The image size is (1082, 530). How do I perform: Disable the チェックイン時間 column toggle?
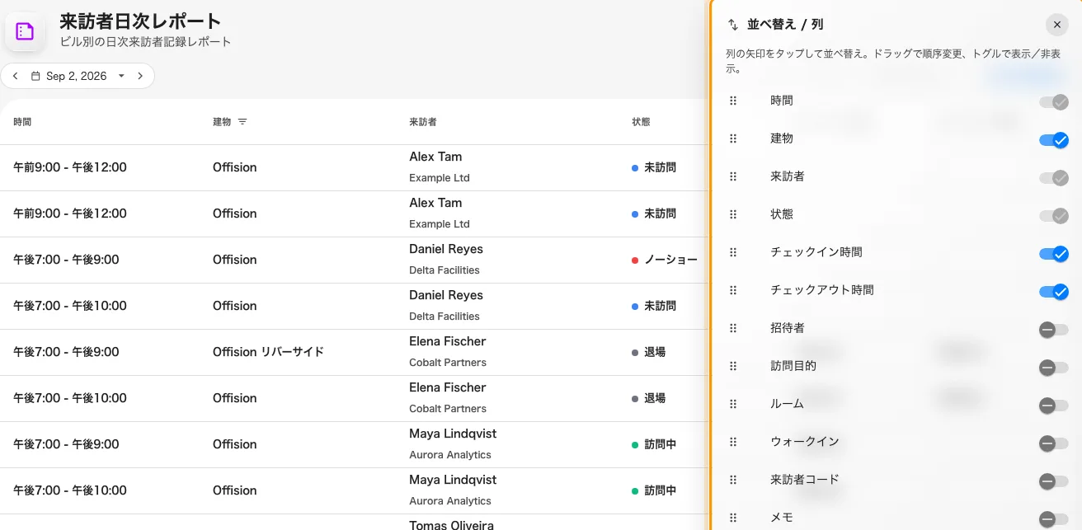point(1054,254)
